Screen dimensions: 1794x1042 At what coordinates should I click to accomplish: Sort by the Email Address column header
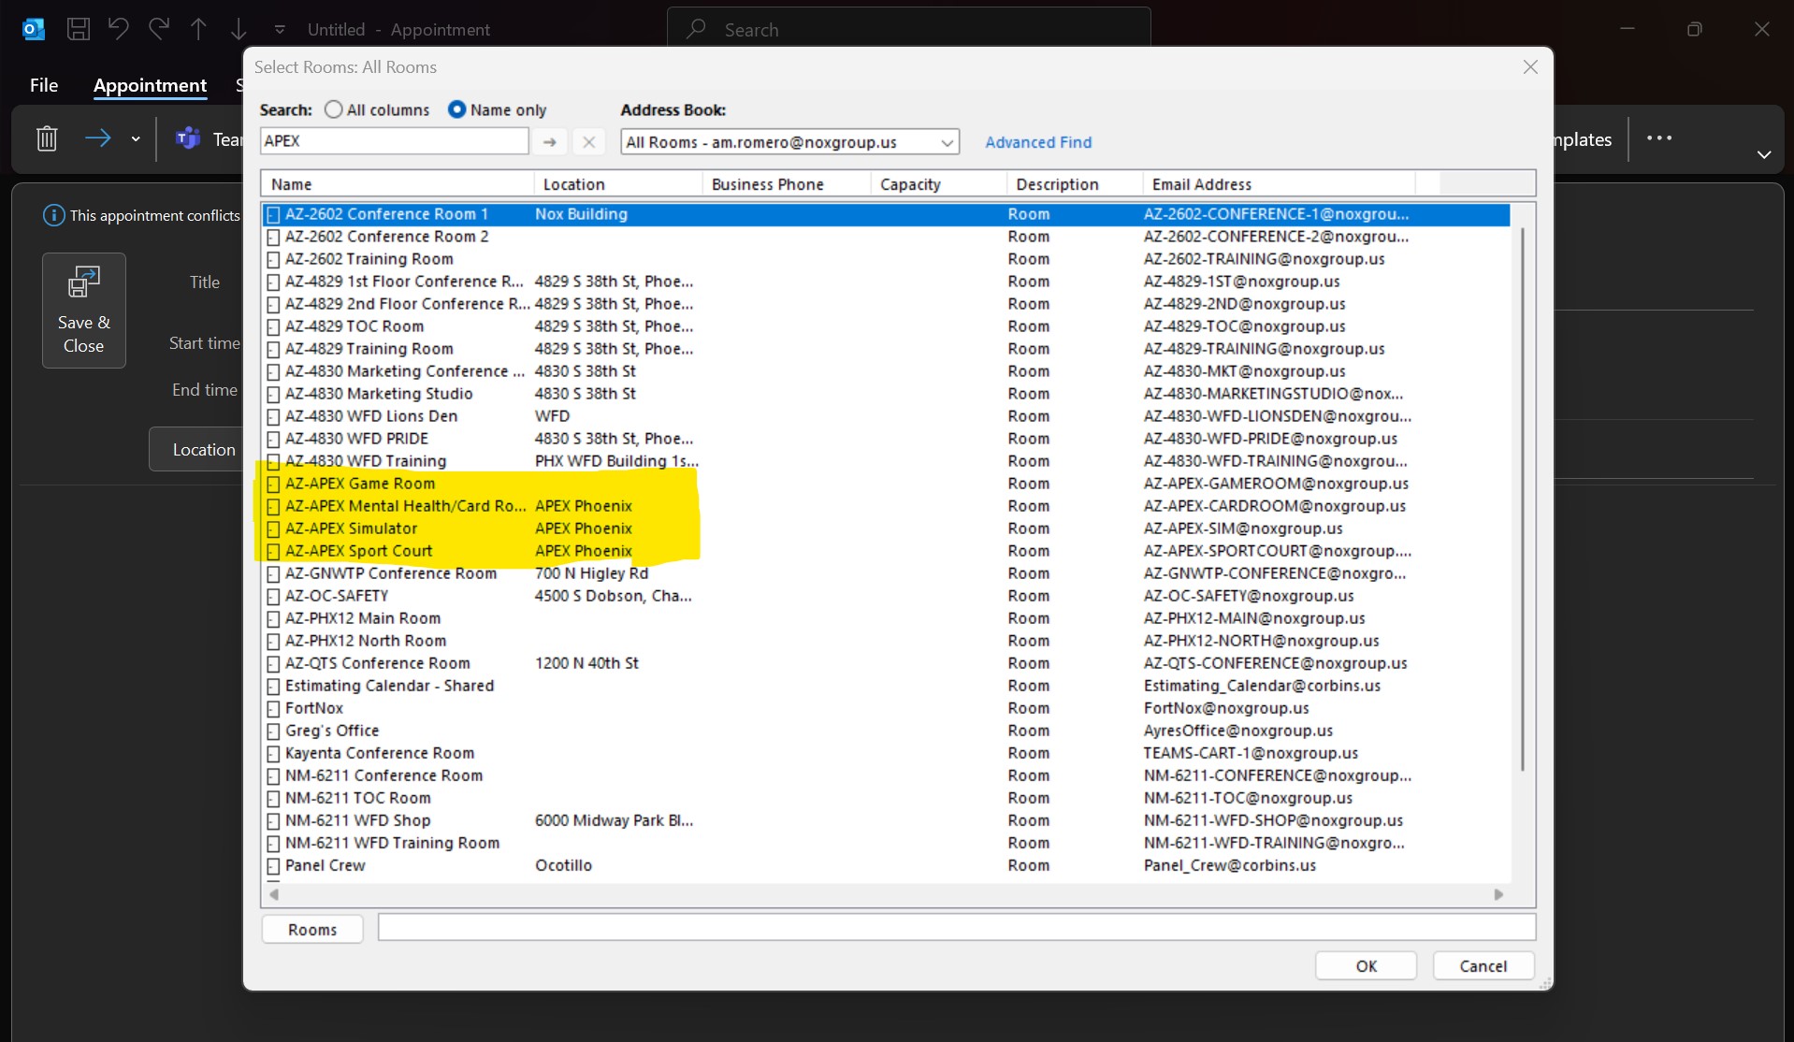1280,184
